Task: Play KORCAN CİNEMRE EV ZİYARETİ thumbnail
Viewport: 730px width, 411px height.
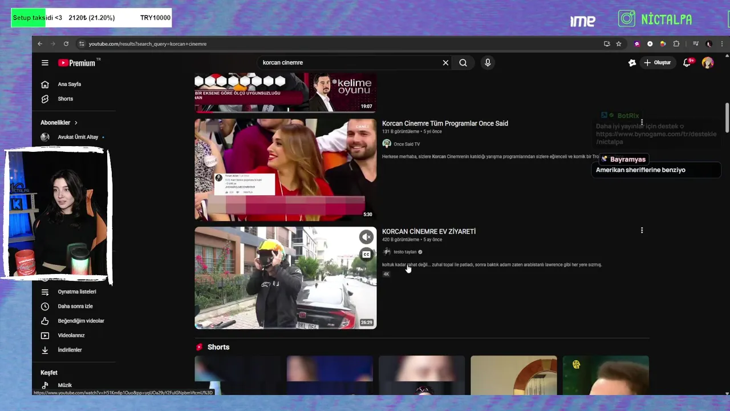Action: click(285, 278)
